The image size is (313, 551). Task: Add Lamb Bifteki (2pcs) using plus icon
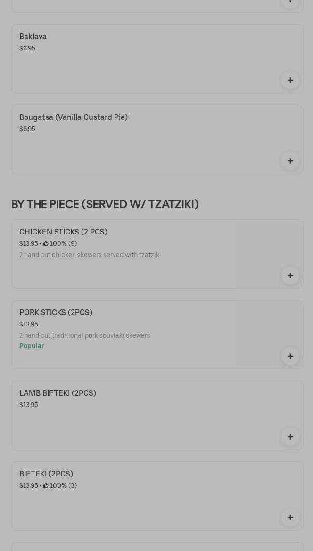tap(290, 437)
